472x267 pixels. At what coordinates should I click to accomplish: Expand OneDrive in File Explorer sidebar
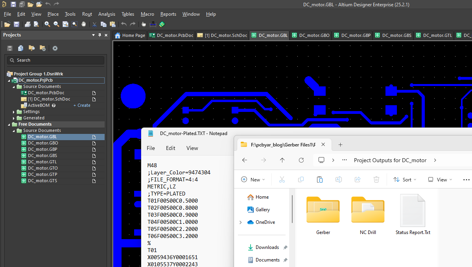(241, 222)
